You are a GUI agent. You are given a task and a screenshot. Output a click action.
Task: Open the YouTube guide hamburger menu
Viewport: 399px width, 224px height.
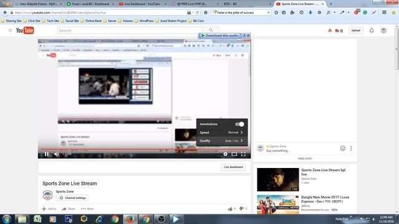click(x=10, y=30)
